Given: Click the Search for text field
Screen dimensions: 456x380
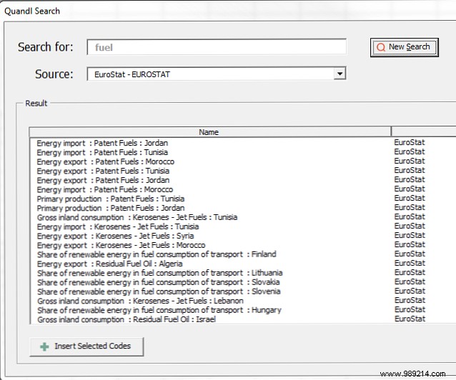Looking at the screenshot, I should 217,47.
